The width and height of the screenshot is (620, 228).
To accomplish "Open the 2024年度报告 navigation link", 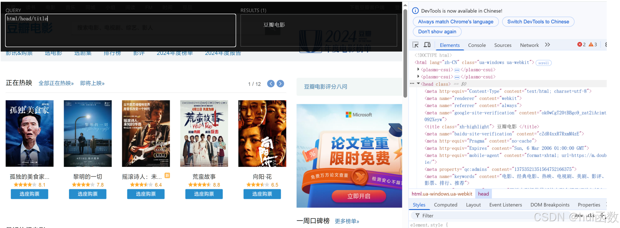I will coord(223,53).
